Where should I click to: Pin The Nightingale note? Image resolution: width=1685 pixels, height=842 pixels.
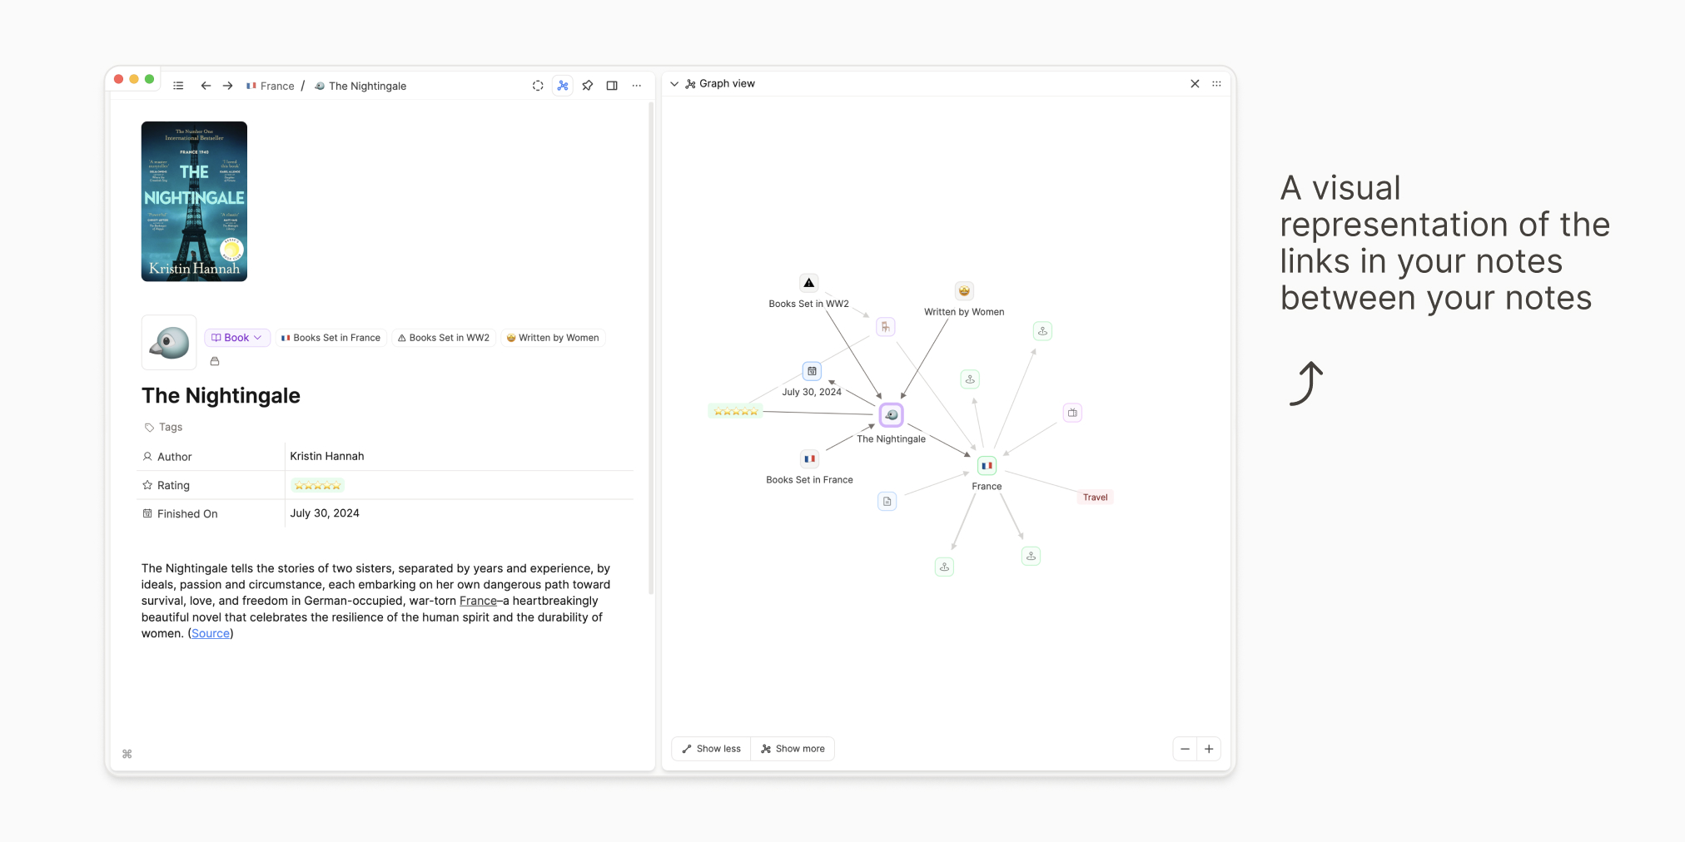588,86
